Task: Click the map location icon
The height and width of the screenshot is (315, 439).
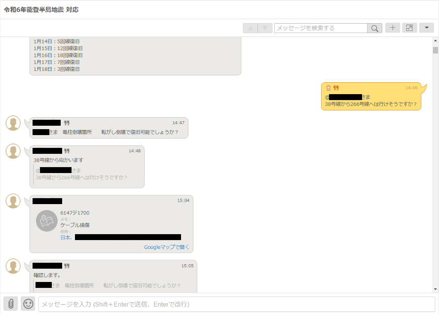Action: point(47,221)
